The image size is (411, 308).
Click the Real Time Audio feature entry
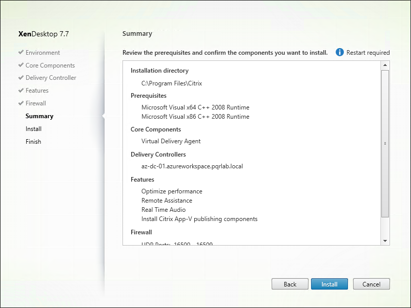pyautogui.click(x=163, y=210)
